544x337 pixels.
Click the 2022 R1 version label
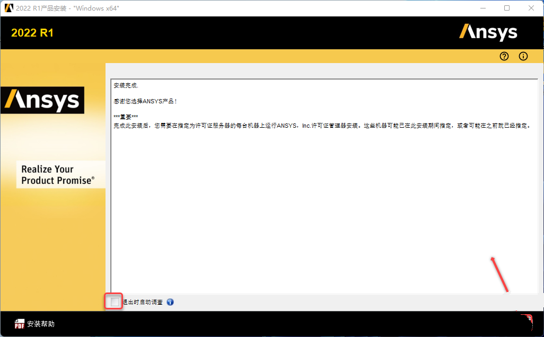(x=32, y=33)
